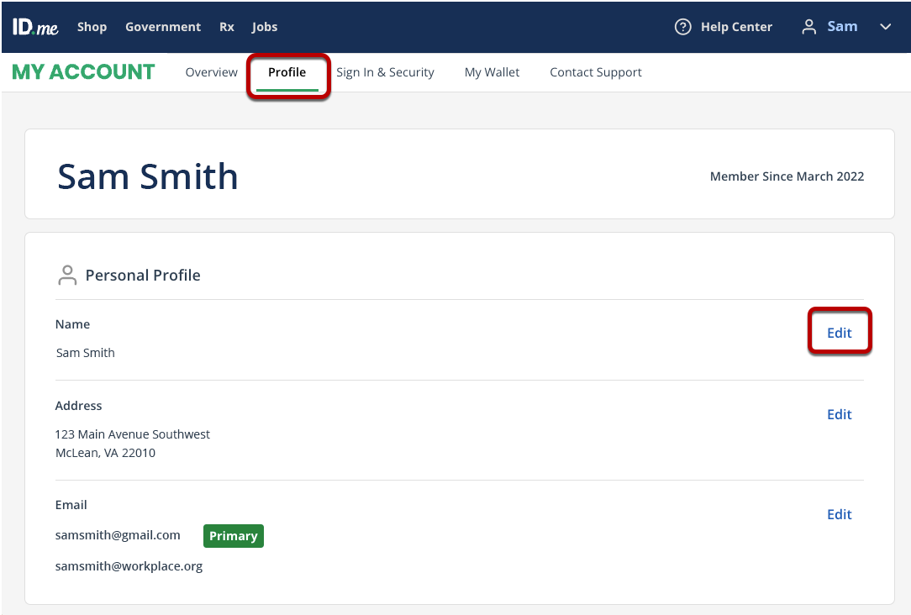Open the My Wallet tab
Screen dimensions: 911x615
pyautogui.click(x=492, y=72)
